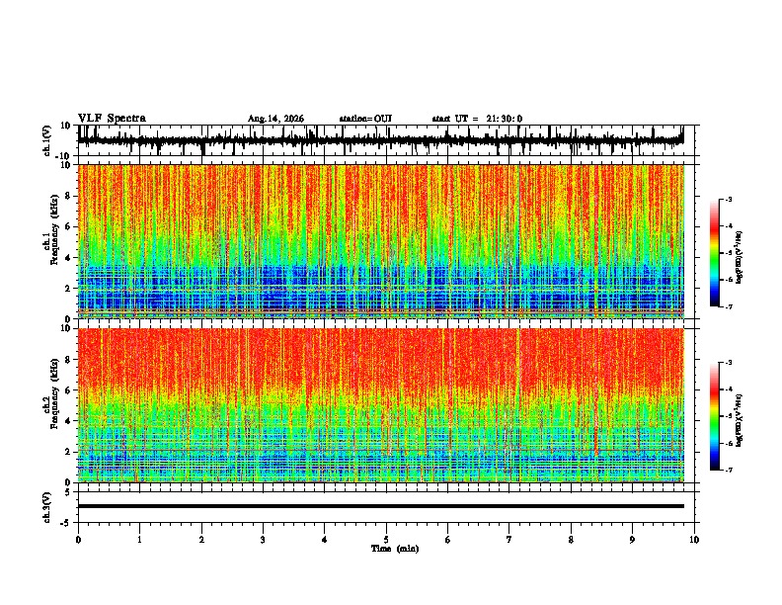Click the ch.2 spectrogram "6" kHz tick label
The height and width of the screenshot is (605, 782).
68,390
